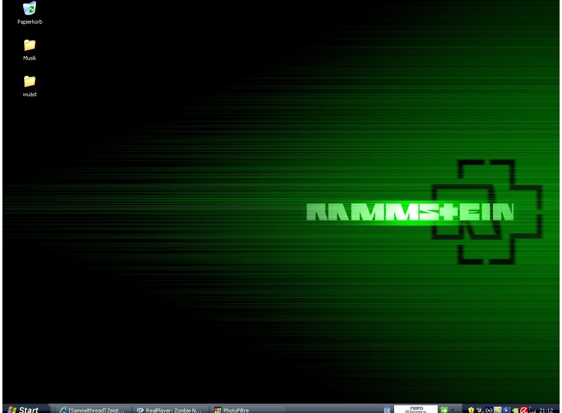Image resolution: width=562 pixels, height=413 pixels.
Task: Switch to the RealPlayer Zombie taskbar button
Action: coord(170,410)
